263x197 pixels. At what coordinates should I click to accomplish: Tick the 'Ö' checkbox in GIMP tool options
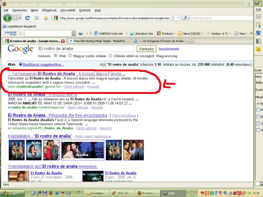pos(258,123)
